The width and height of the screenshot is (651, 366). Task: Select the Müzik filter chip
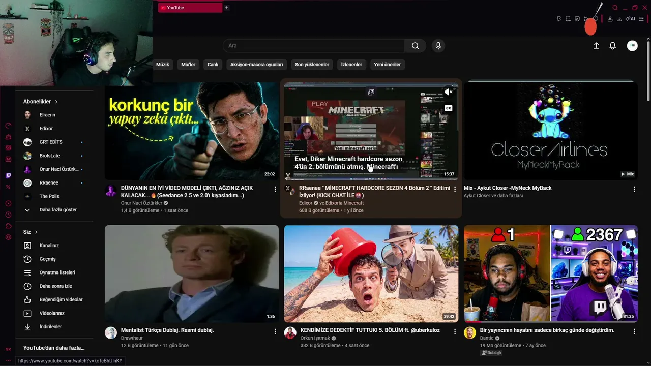[163, 65]
